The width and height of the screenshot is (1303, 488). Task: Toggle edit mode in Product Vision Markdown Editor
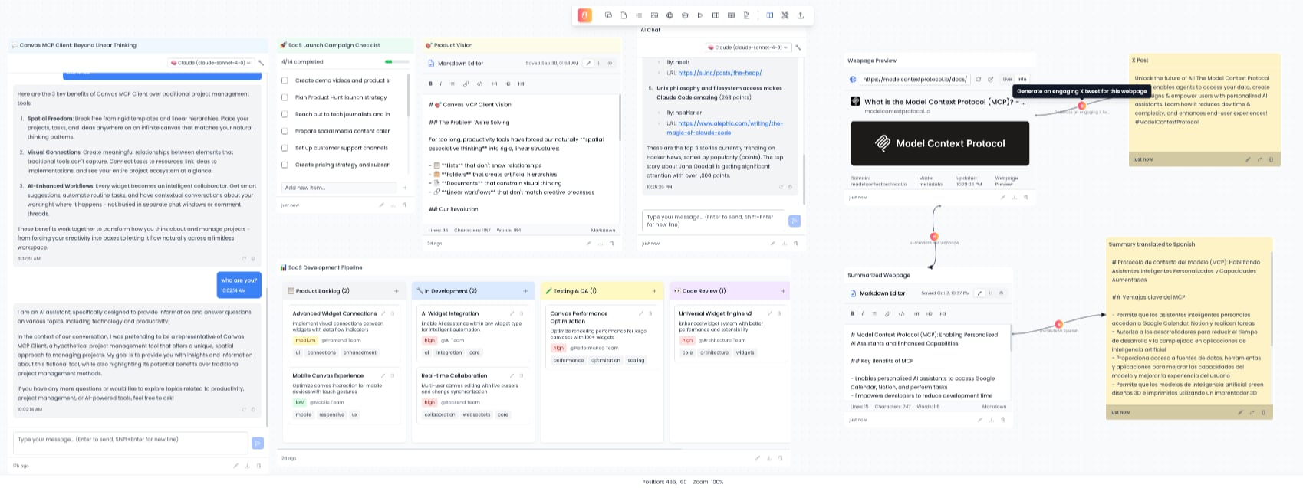588,63
